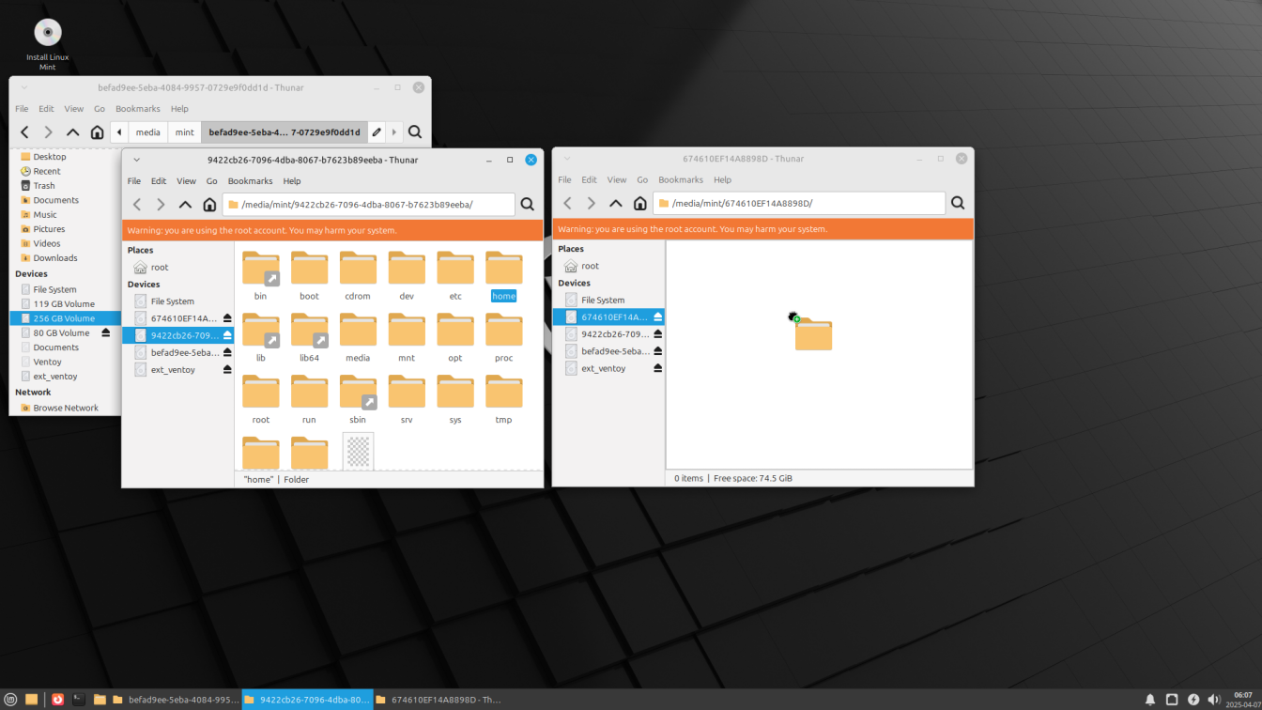Click the /media/mint/9422cb26 location field

[x=369, y=204]
